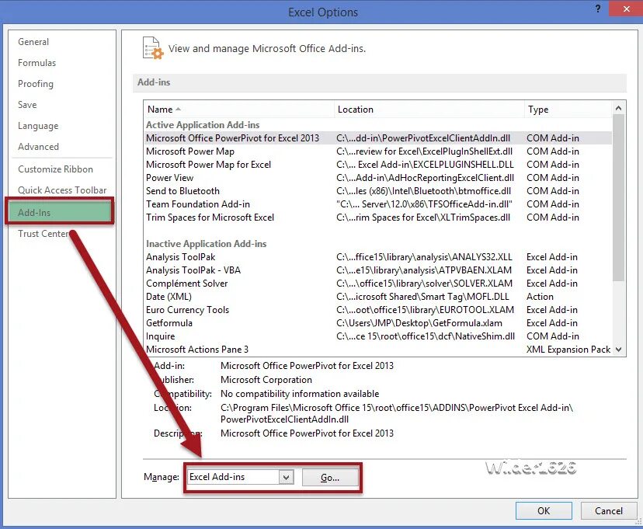
Task: Click the SOLVER.XLAM location cell
Action: pos(424,284)
